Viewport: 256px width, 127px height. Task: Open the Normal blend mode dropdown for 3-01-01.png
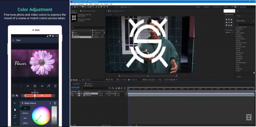[101, 93]
